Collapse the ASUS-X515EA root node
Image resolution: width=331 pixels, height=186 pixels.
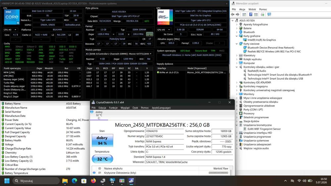pyautogui.click(x=232, y=20)
